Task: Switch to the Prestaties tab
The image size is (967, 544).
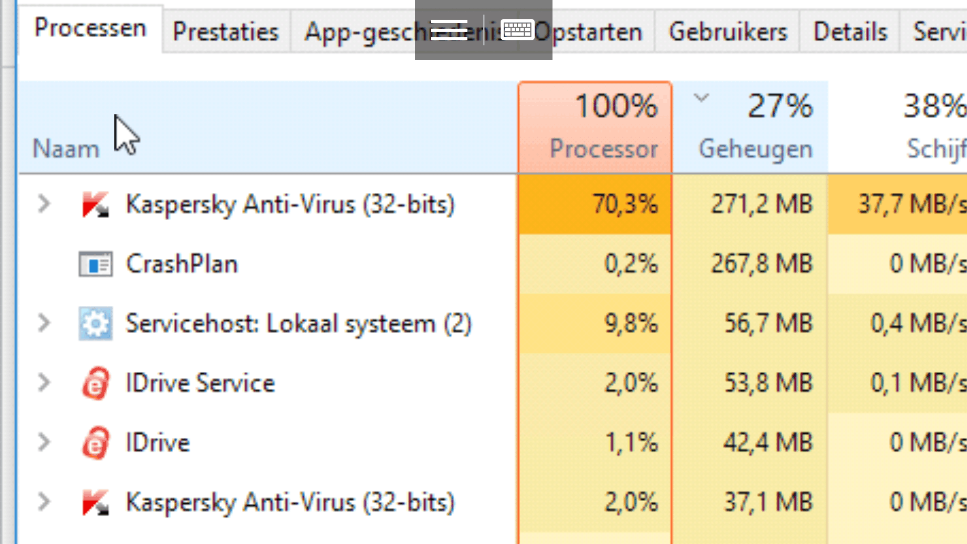Action: click(226, 32)
